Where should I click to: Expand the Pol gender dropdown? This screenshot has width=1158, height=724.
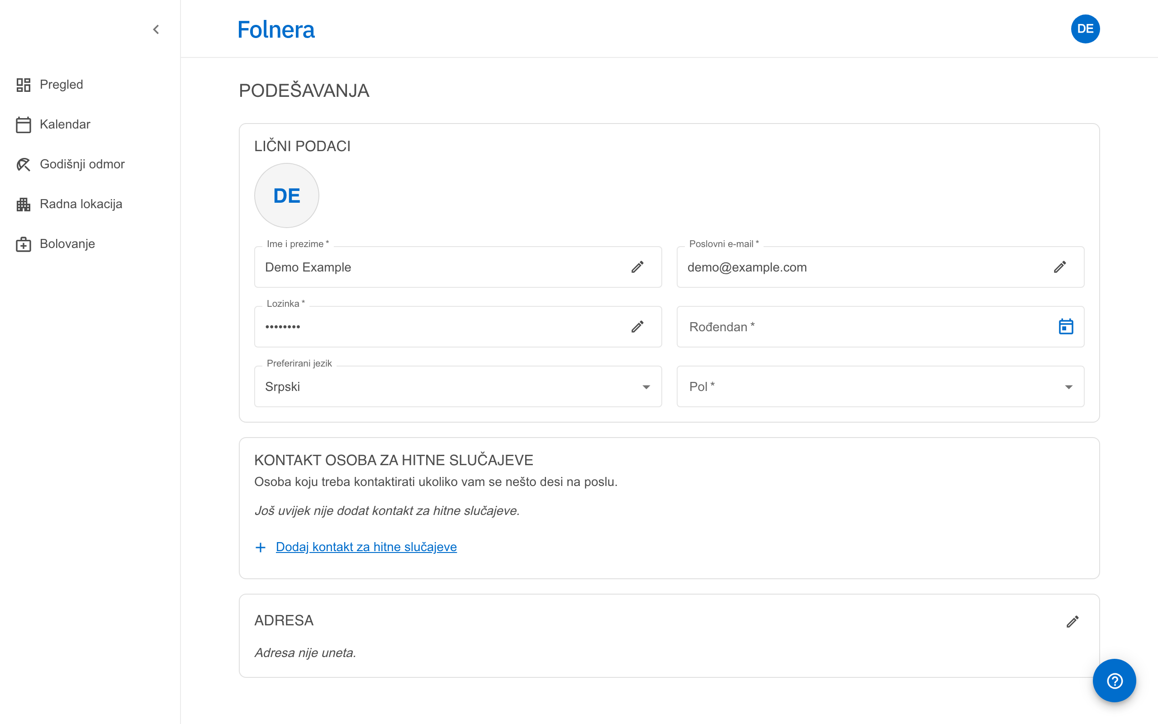tap(880, 386)
